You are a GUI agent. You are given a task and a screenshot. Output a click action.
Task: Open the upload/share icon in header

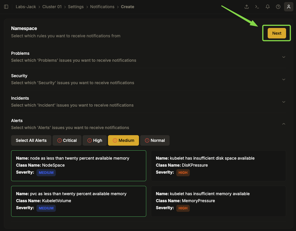tap(247, 7)
